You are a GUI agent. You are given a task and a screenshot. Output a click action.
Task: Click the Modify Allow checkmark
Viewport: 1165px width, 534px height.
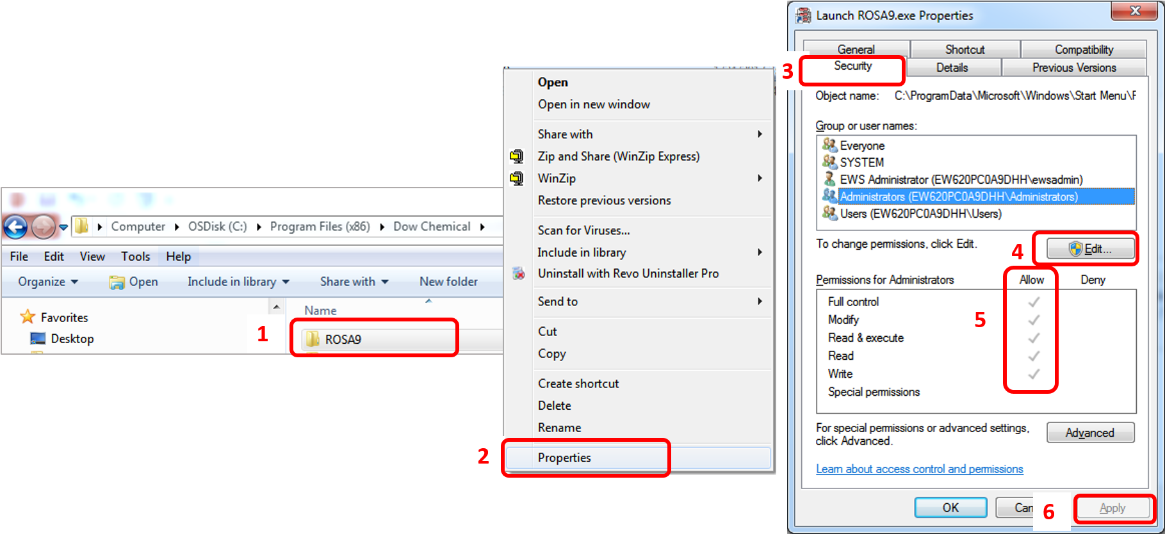click(1033, 320)
